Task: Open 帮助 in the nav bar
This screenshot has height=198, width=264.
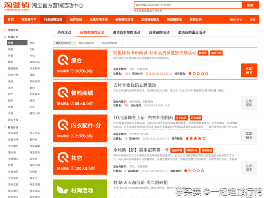Action: coord(253,20)
